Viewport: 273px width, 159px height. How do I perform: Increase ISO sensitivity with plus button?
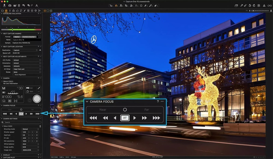click(37, 141)
